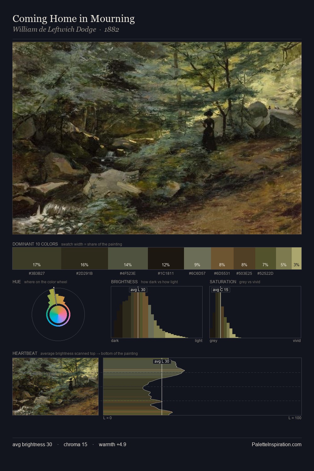Click the 'L = 0' axis label
The height and width of the screenshot is (471, 314).
pyautogui.click(x=107, y=418)
